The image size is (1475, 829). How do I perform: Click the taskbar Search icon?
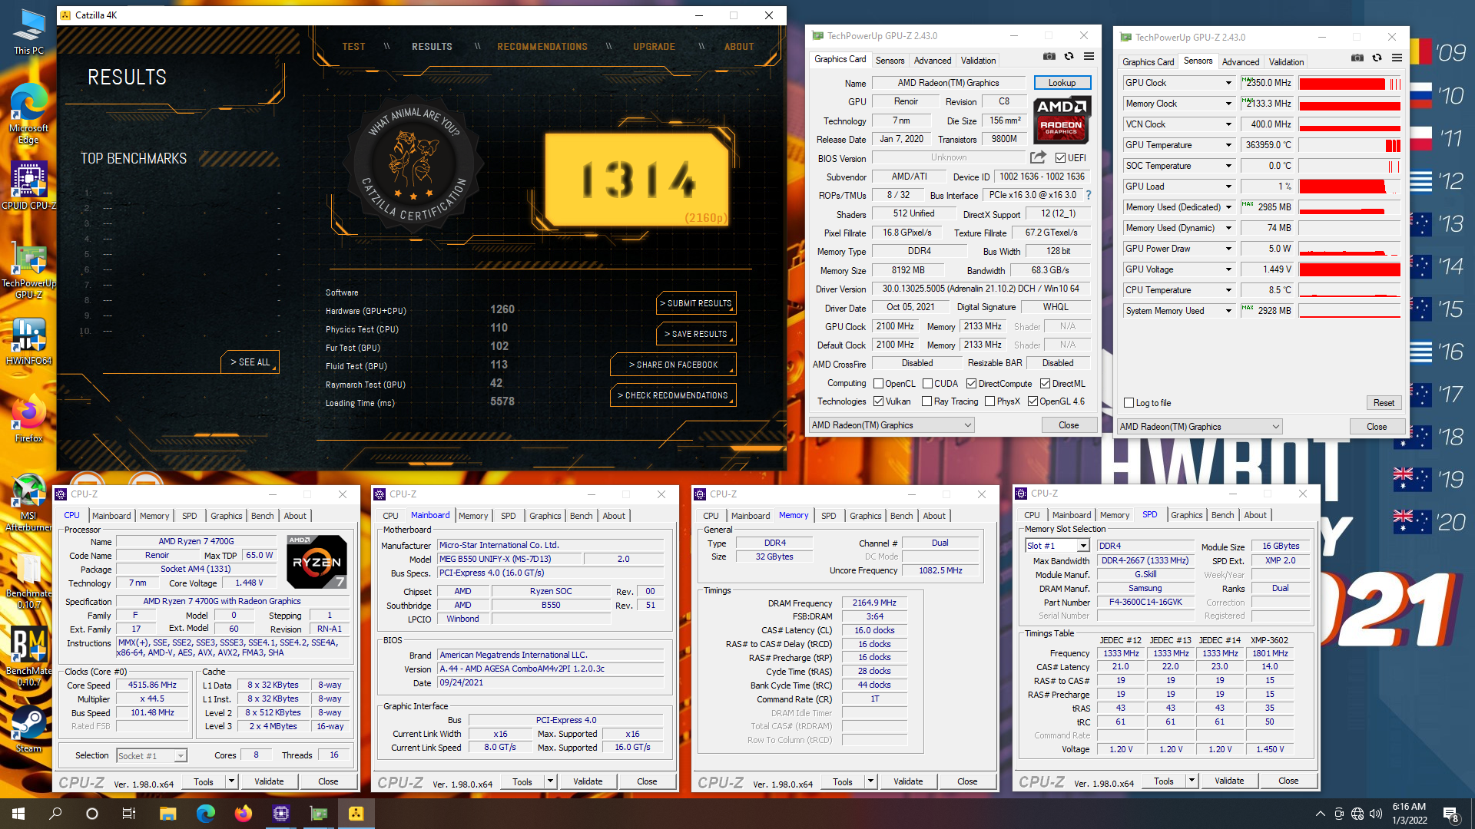[55, 814]
